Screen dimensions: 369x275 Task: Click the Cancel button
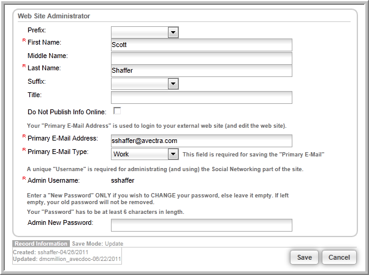339,257
